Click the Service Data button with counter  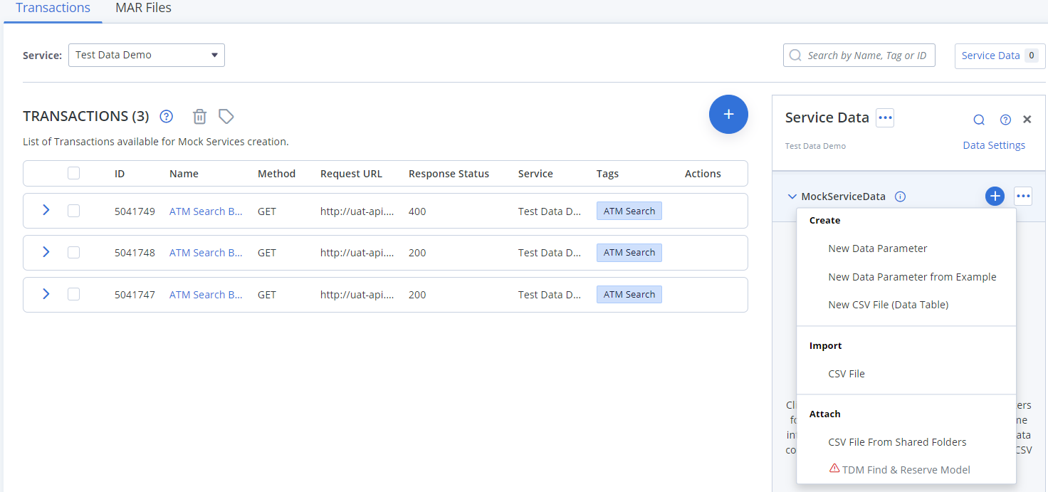coord(999,56)
